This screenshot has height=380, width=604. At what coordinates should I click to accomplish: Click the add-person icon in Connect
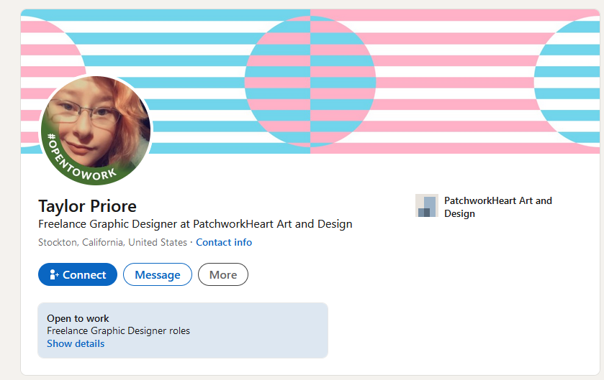click(x=54, y=274)
